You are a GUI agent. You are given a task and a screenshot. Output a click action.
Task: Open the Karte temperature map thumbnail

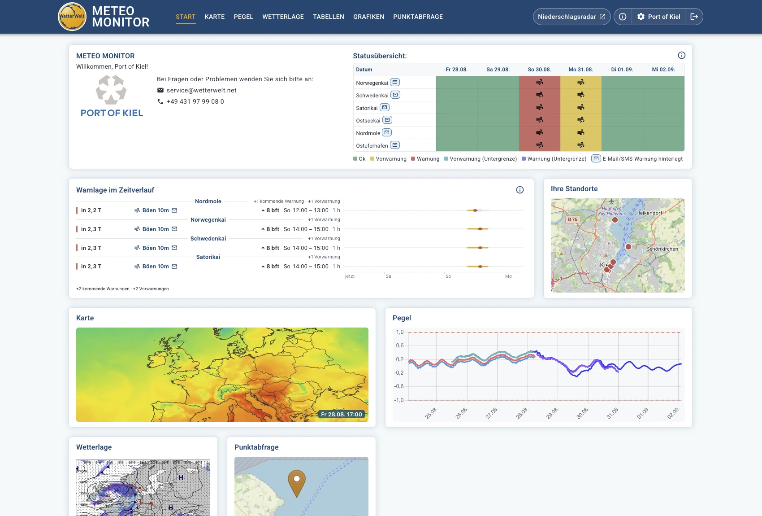coord(222,375)
